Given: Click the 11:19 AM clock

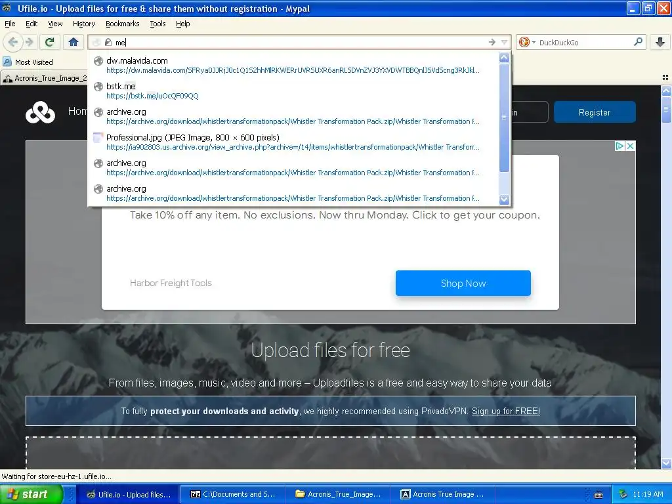Looking at the screenshot, I should coord(648,495).
